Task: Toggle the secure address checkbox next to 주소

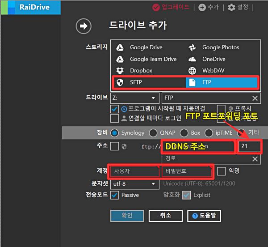Action: click(114, 146)
